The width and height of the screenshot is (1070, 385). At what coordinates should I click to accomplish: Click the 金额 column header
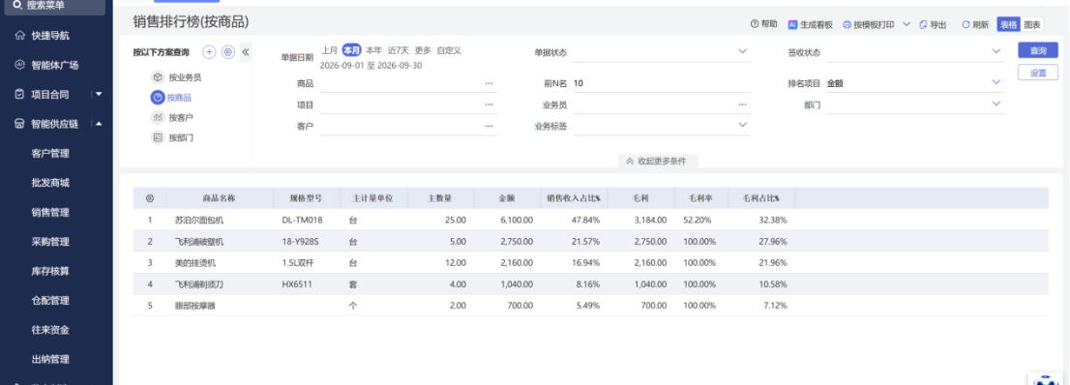tap(506, 198)
